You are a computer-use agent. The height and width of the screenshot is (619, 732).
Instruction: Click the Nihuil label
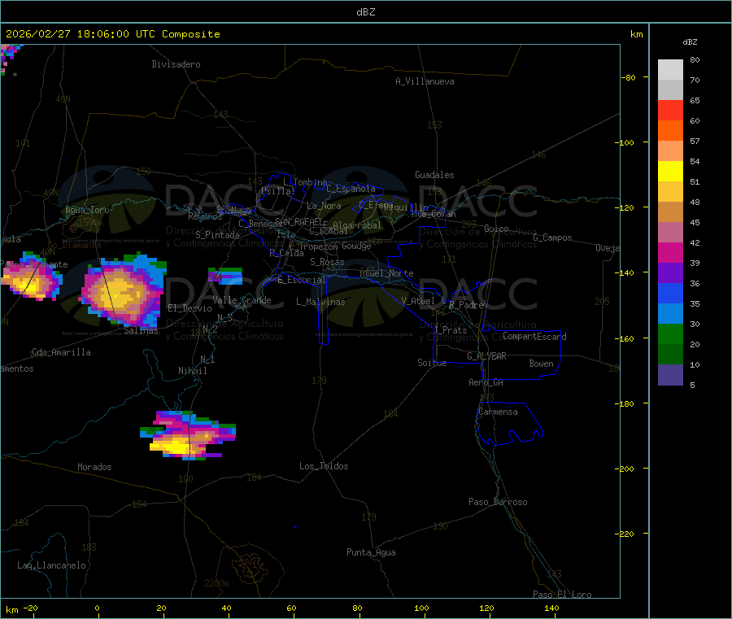coord(192,371)
